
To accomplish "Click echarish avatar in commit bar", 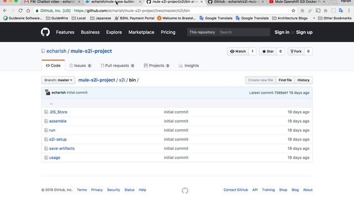I will click(48, 92).
